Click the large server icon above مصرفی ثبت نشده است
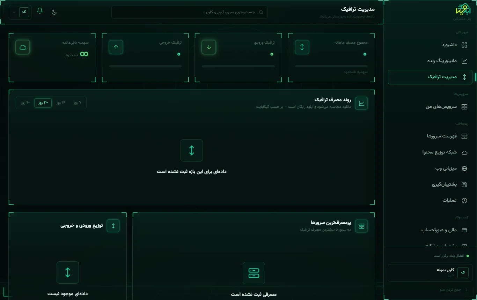This screenshot has width=477, height=300. tap(254, 273)
